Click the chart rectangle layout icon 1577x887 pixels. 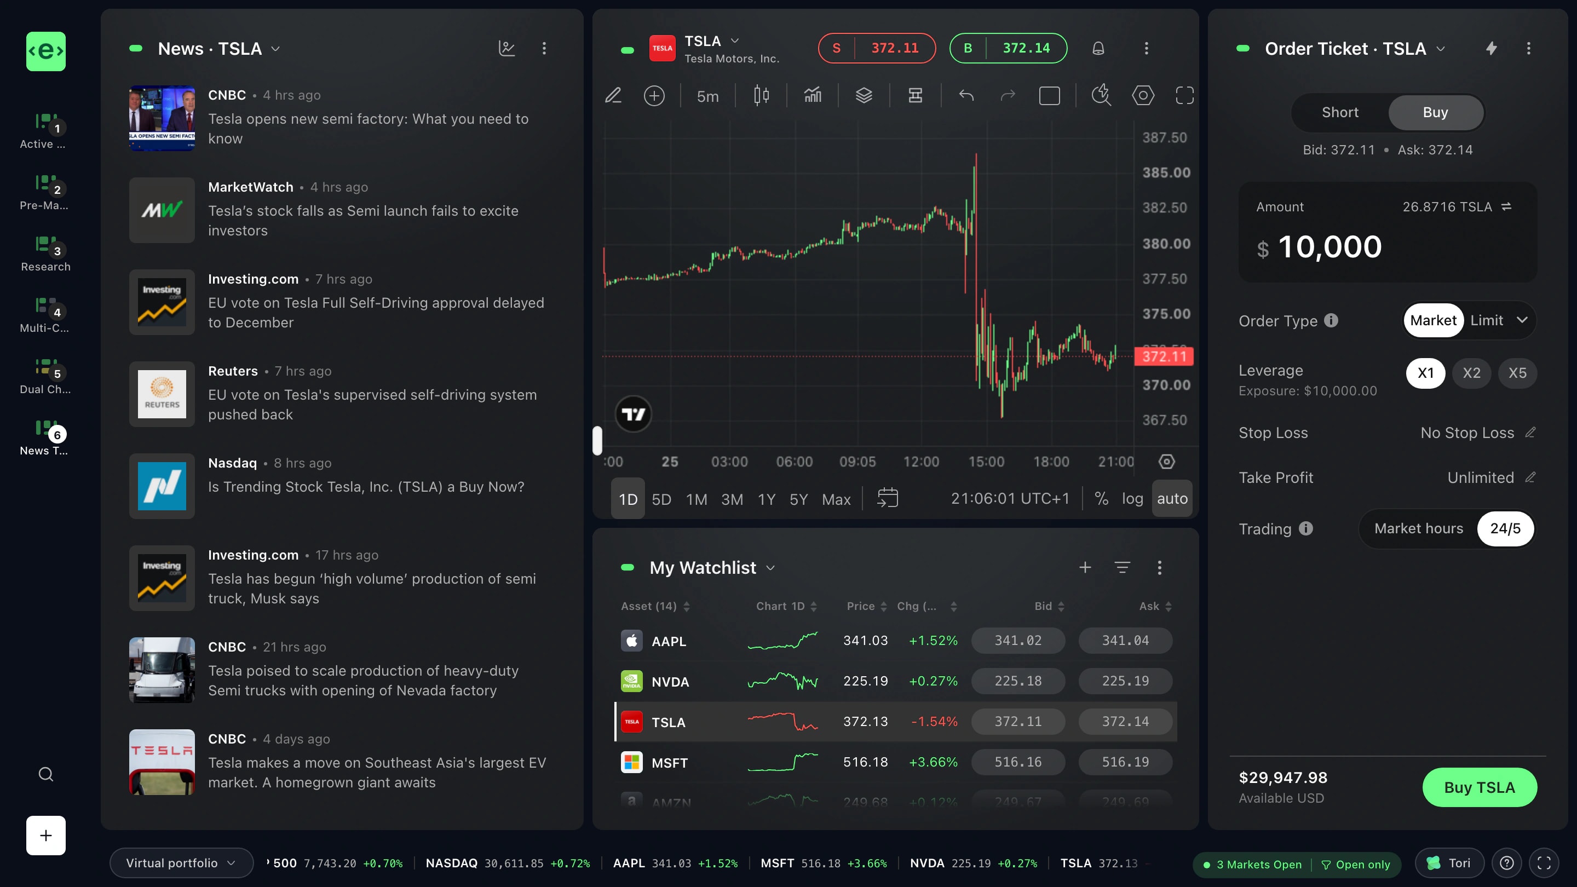pos(1049,95)
